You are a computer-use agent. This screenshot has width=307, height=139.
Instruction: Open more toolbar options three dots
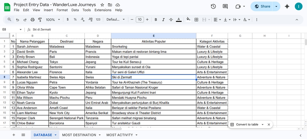pos(257,19)
